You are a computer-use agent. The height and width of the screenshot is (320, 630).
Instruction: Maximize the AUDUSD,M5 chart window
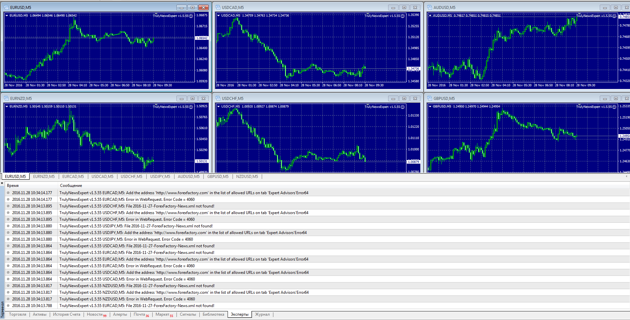pyautogui.click(x=616, y=7)
